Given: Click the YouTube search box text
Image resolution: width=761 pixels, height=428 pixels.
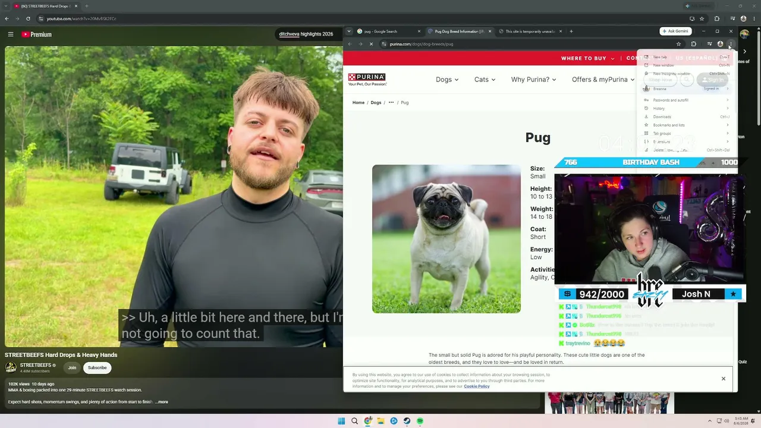Looking at the screenshot, I should 306,34.
